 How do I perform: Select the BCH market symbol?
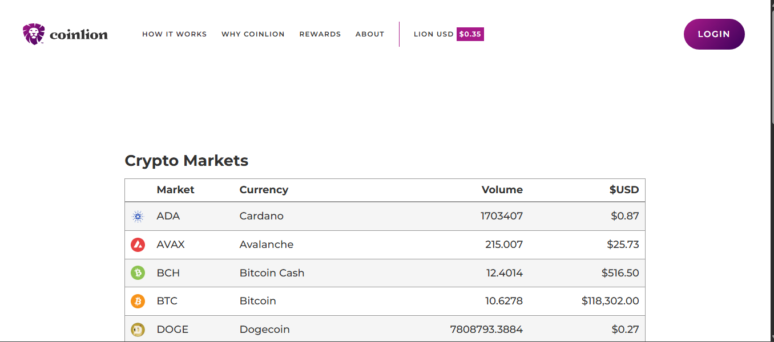click(x=168, y=273)
